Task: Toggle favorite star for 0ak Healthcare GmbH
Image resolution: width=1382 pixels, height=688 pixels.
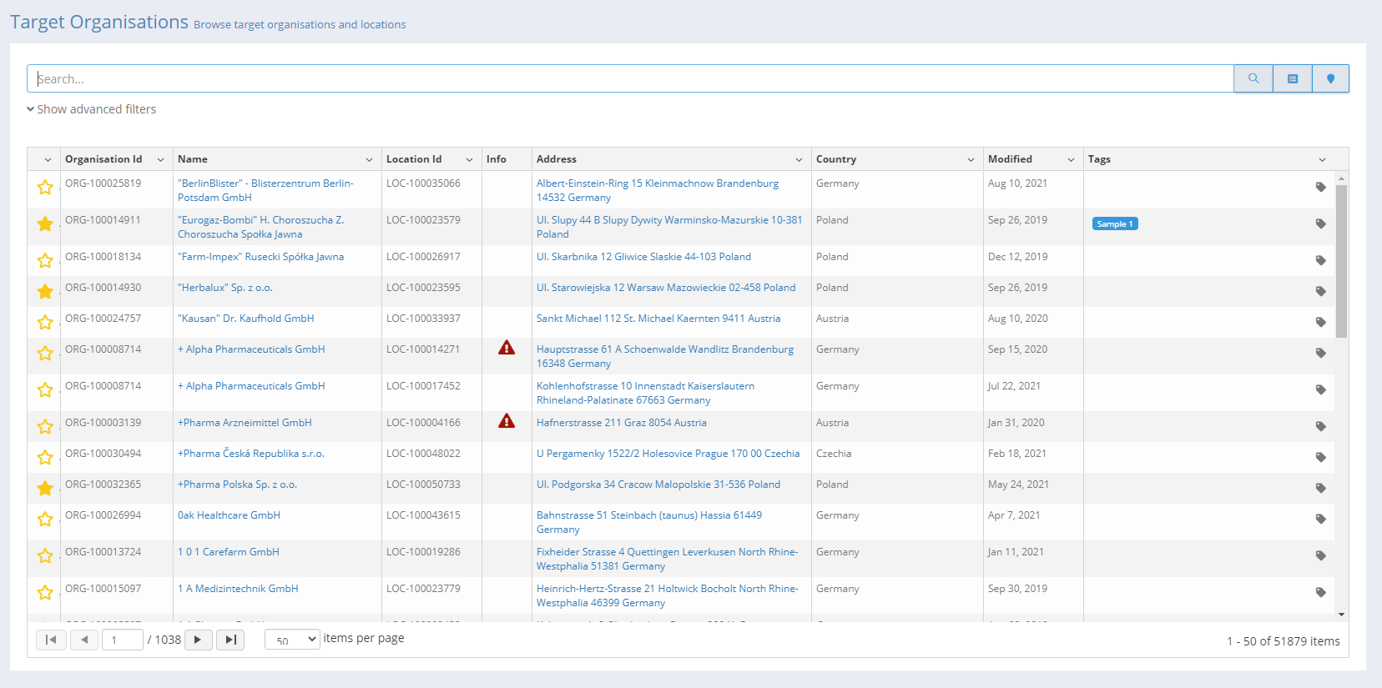Action: click(45, 520)
